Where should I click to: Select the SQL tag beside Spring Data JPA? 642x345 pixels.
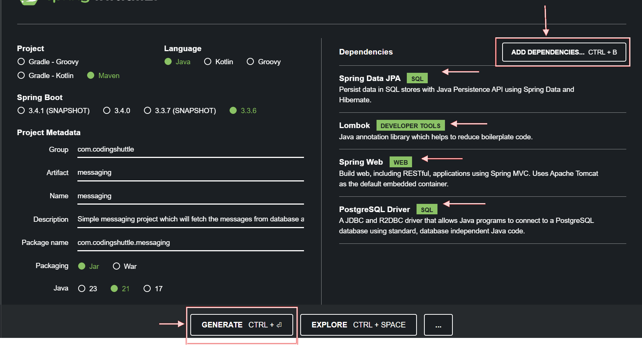(417, 79)
